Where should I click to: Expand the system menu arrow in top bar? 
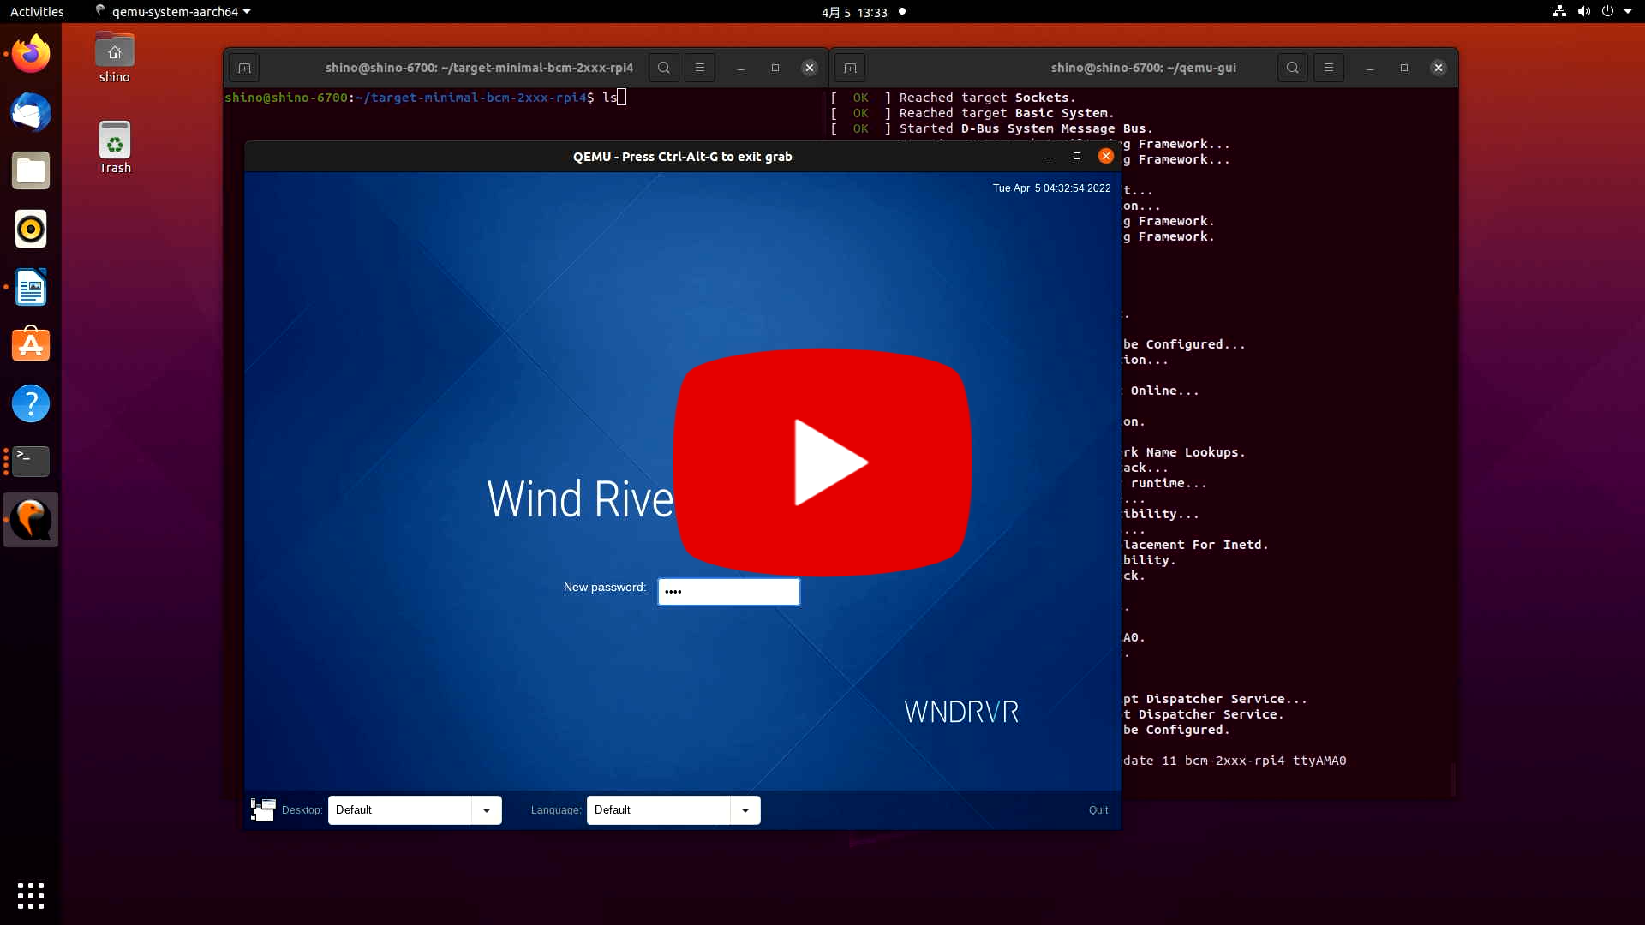tap(1628, 11)
